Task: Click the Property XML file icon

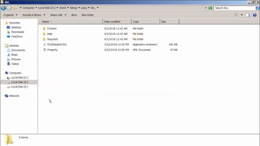Action: click(44, 49)
